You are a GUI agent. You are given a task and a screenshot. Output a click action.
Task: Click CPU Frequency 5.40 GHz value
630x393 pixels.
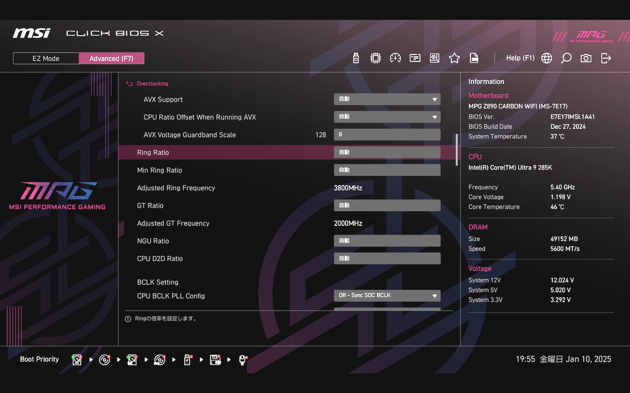563,188
